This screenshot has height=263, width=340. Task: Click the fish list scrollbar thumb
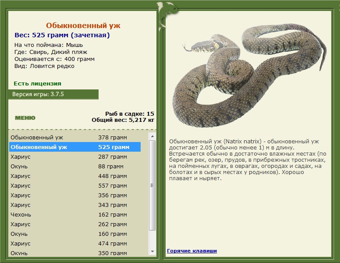click(152, 185)
